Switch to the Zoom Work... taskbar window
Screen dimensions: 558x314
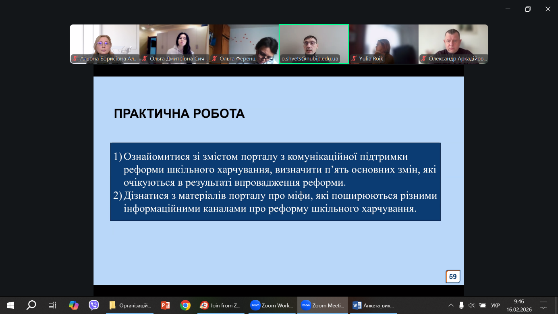(272, 305)
